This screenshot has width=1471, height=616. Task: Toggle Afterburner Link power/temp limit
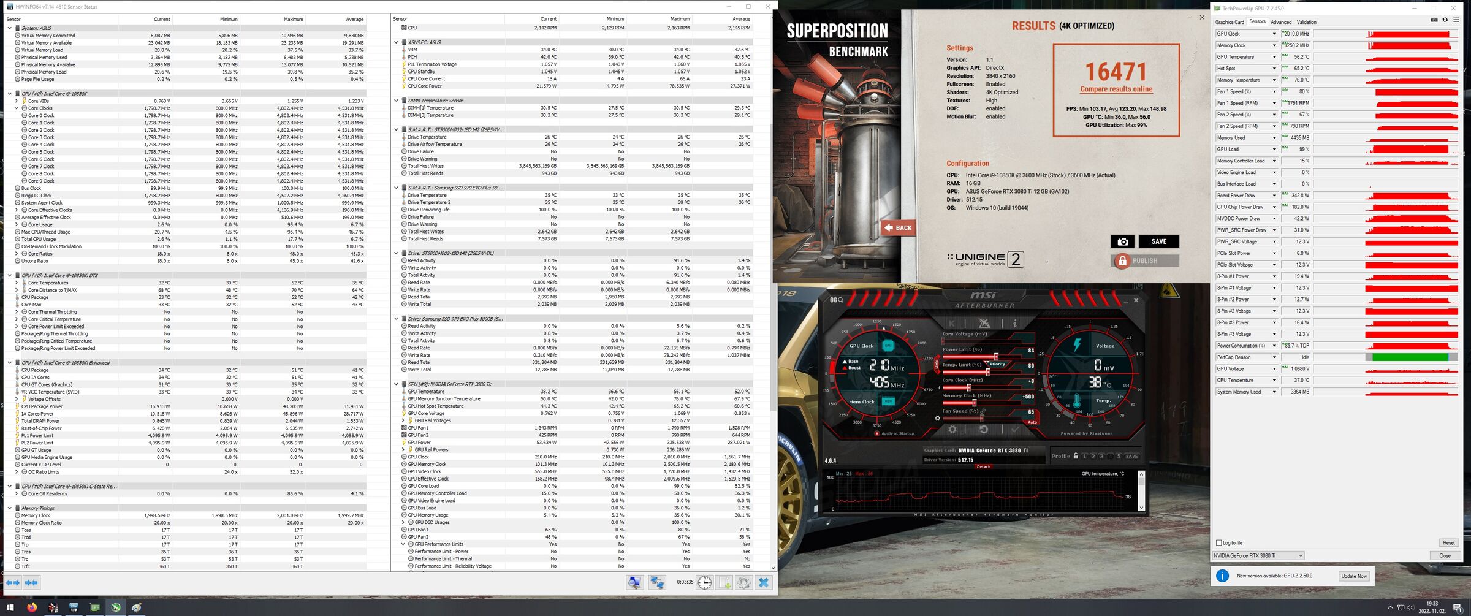937,365
